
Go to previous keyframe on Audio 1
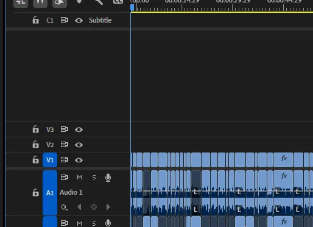pyautogui.click(x=79, y=207)
